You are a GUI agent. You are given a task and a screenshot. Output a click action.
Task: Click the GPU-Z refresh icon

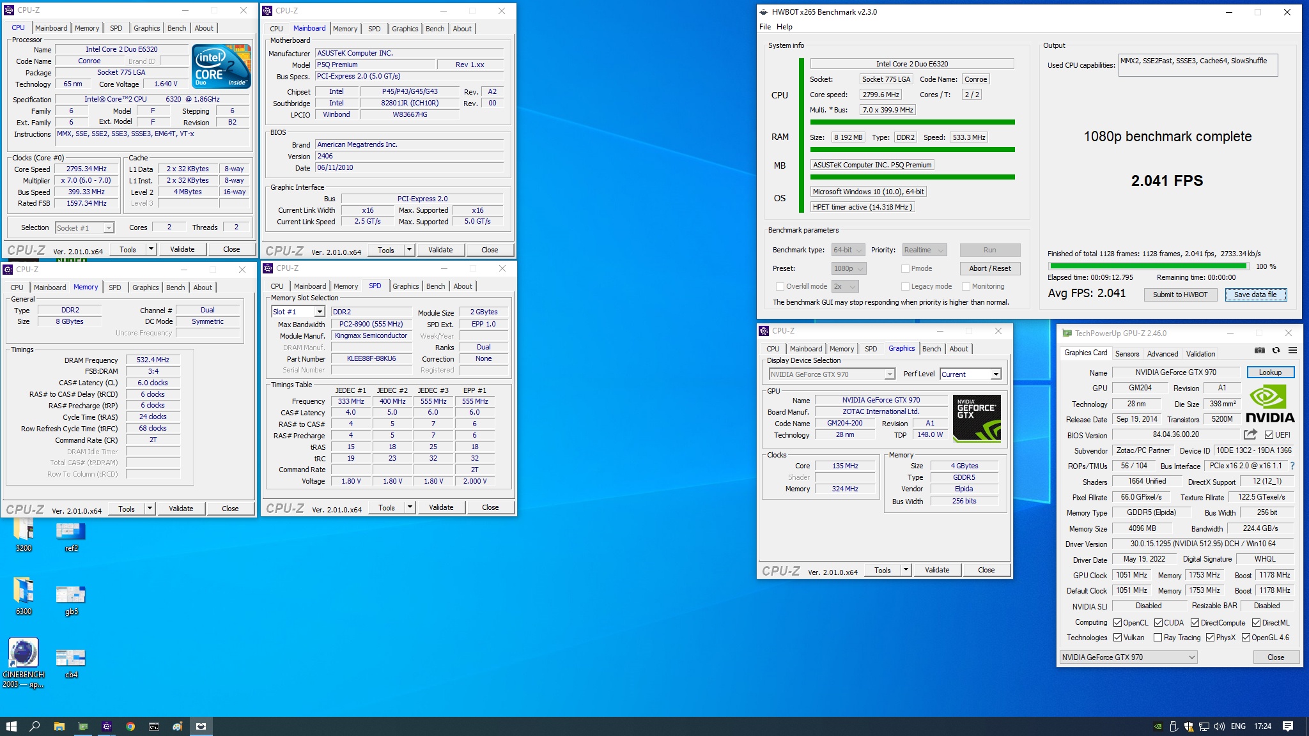(x=1276, y=350)
